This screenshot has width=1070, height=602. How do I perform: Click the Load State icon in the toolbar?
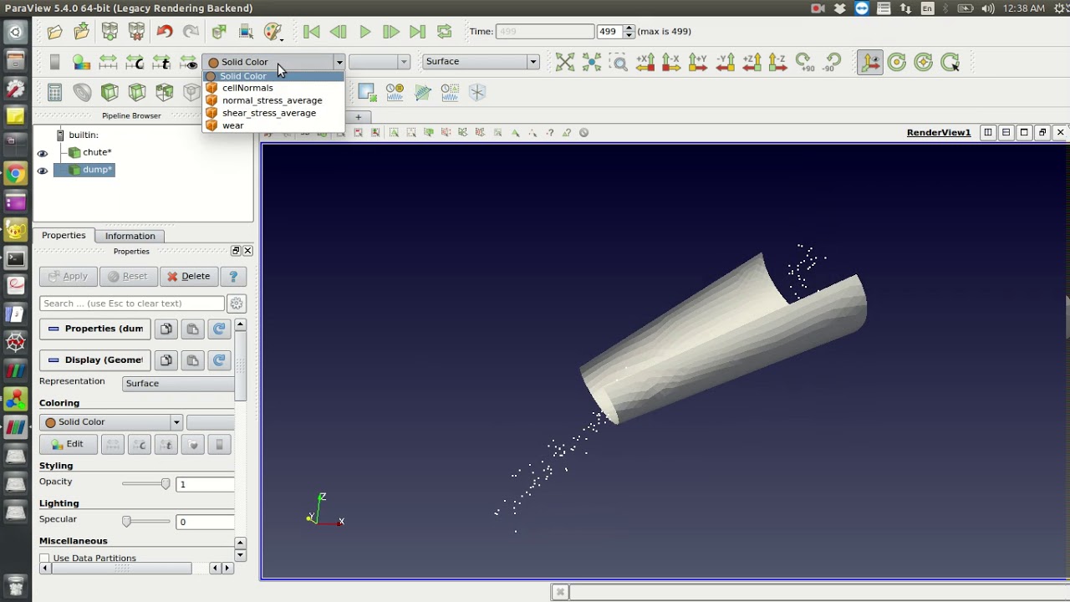82,32
